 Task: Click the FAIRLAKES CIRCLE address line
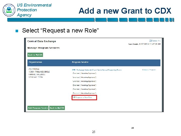pos(39,72)
